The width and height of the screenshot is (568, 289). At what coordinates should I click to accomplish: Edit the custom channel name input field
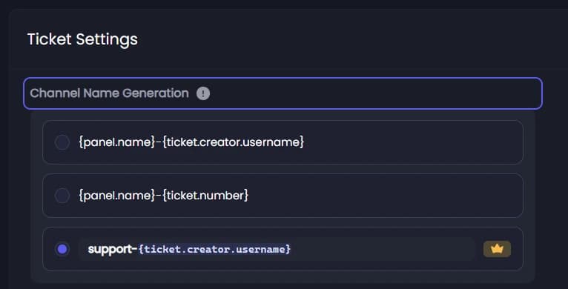277,249
